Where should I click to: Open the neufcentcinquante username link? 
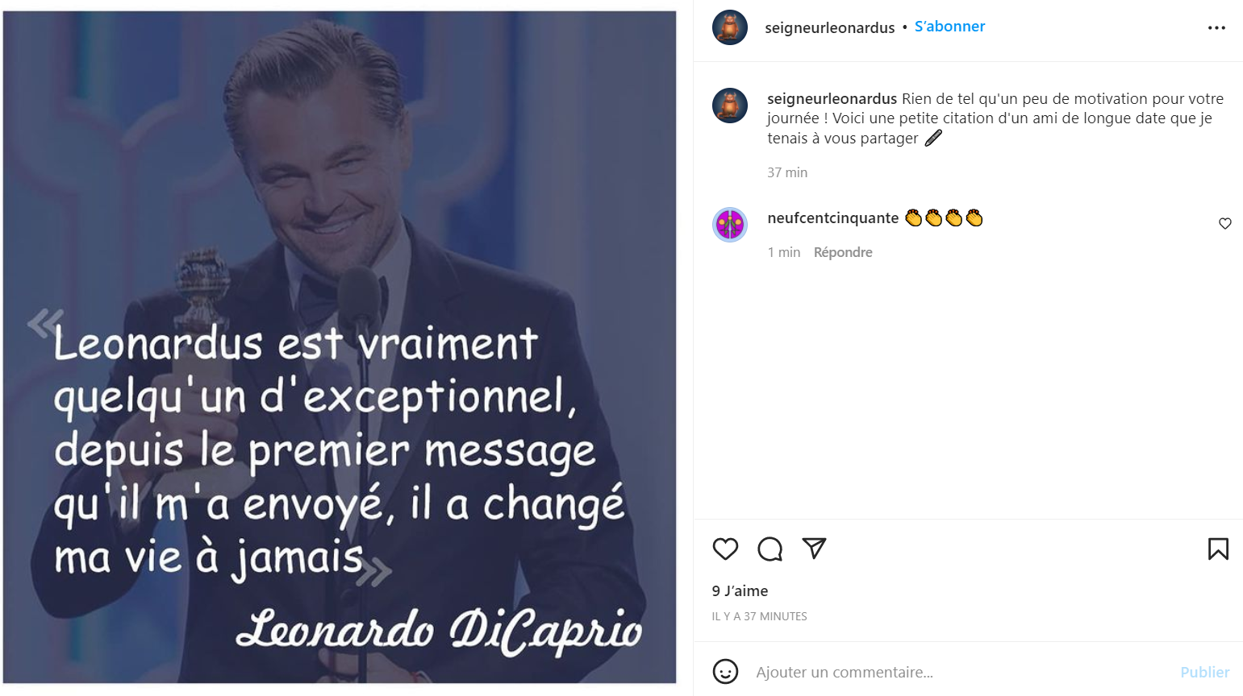tap(832, 217)
